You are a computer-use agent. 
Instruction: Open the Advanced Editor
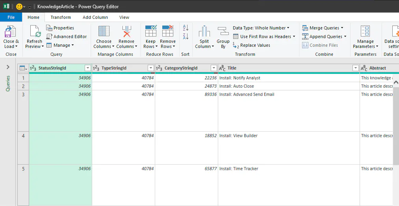point(66,37)
